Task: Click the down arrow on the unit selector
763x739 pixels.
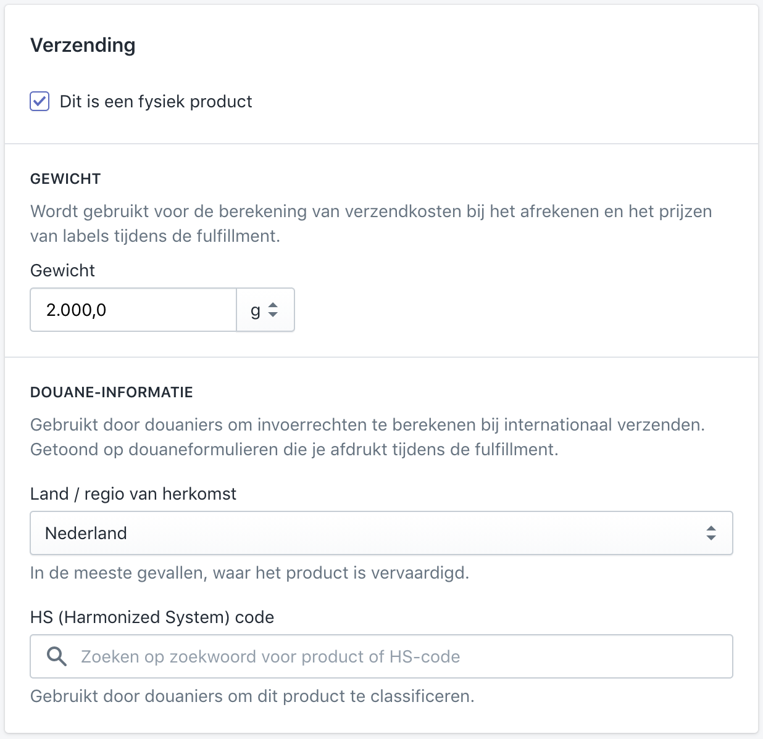Action: click(273, 315)
